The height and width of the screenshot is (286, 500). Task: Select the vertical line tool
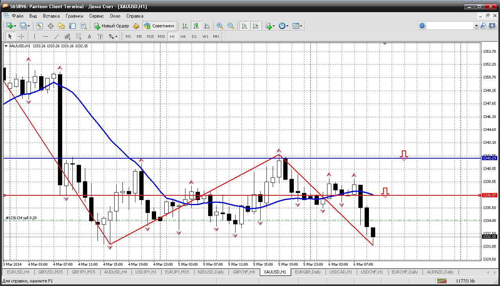[x=34, y=36]
